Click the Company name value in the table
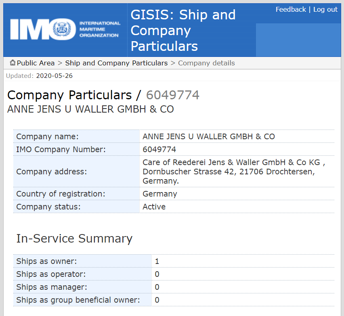 click(x=208, y=136)
